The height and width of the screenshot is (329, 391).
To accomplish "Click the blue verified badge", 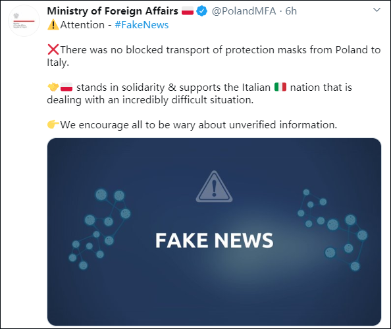I will coord(201,11).
